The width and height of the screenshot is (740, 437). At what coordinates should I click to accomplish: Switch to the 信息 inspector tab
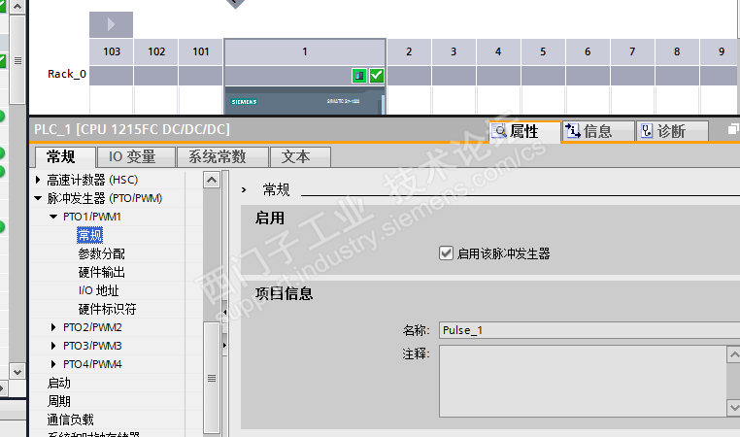pyautogui.click(x=598, y=131)
